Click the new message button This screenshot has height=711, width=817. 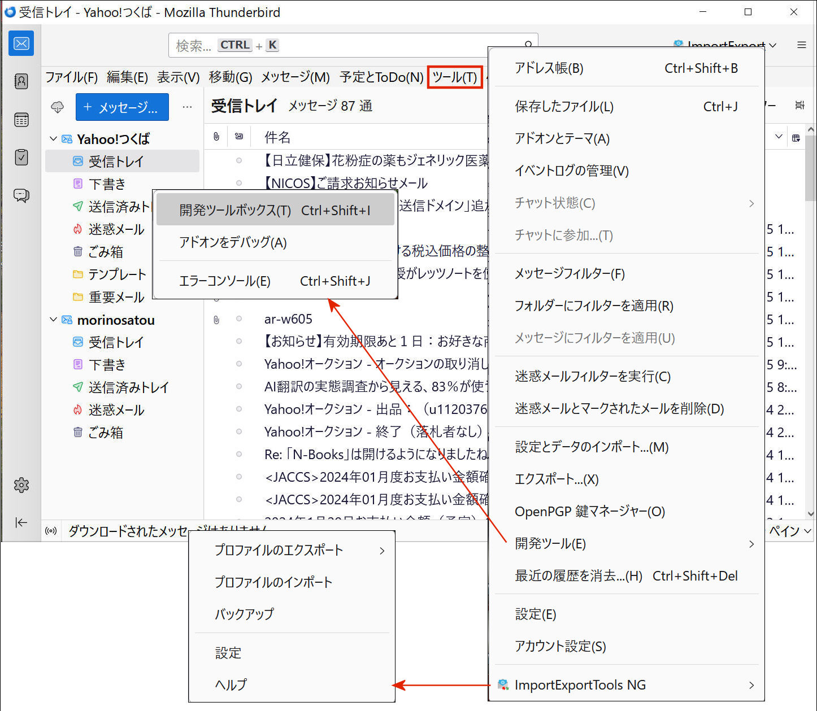[x=122, y=107]
